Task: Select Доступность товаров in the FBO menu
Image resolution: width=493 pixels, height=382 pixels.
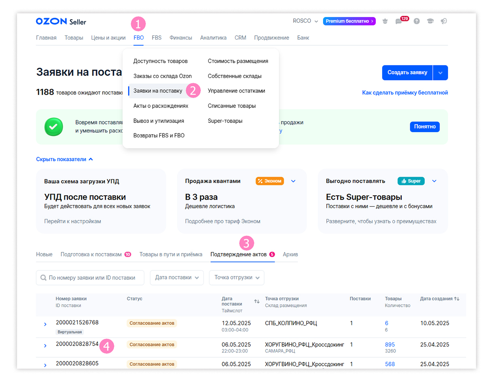Action: click(x=161, y=61)
